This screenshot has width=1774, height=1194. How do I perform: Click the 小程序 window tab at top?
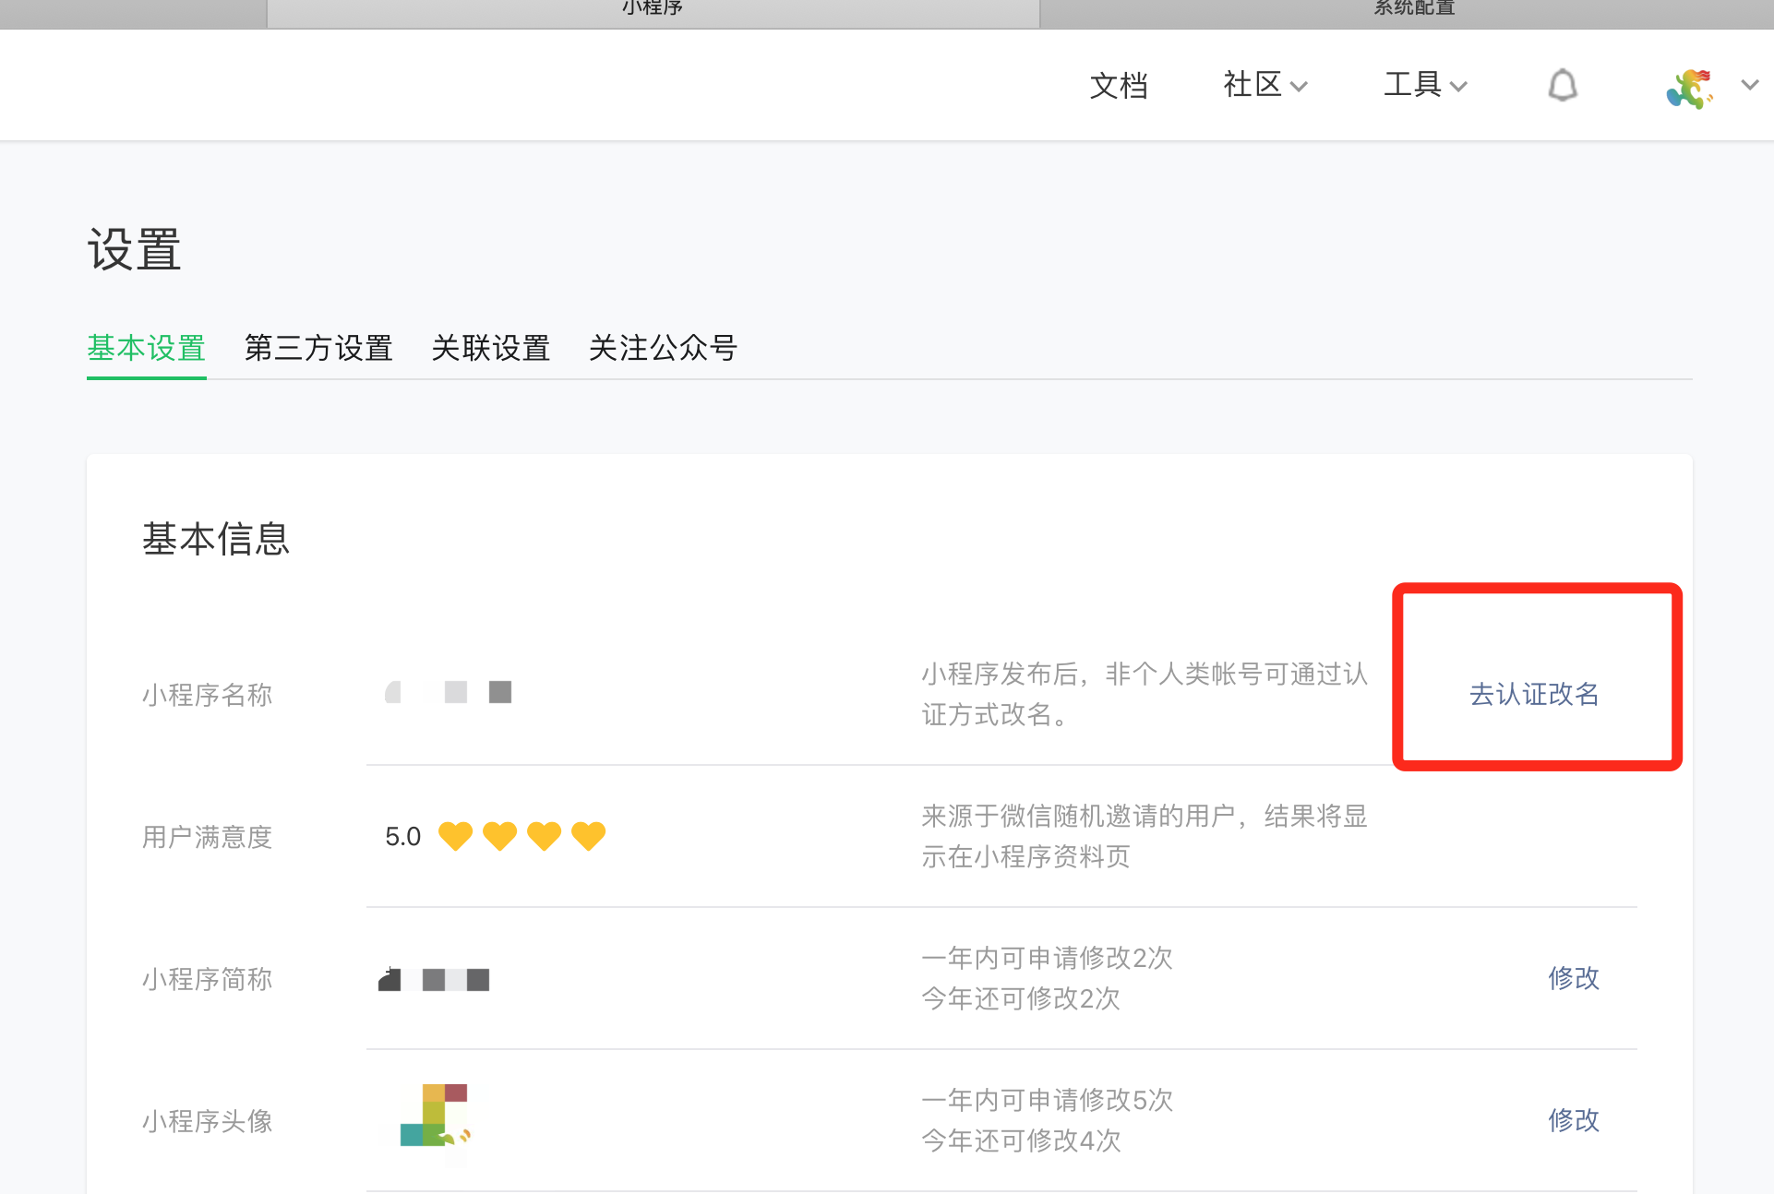click(653, 11)
